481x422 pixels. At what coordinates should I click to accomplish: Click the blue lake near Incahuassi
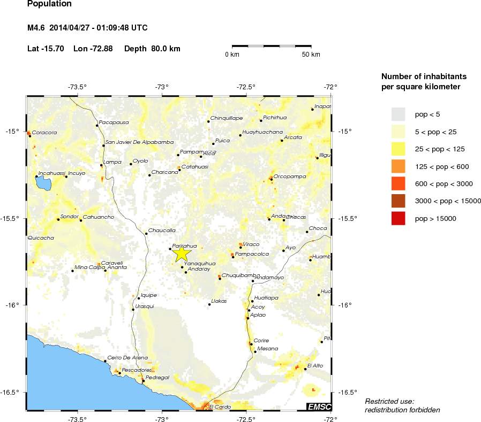click(43, 183)
